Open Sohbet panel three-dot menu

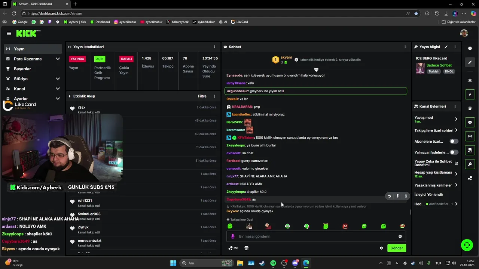point(405,47)
